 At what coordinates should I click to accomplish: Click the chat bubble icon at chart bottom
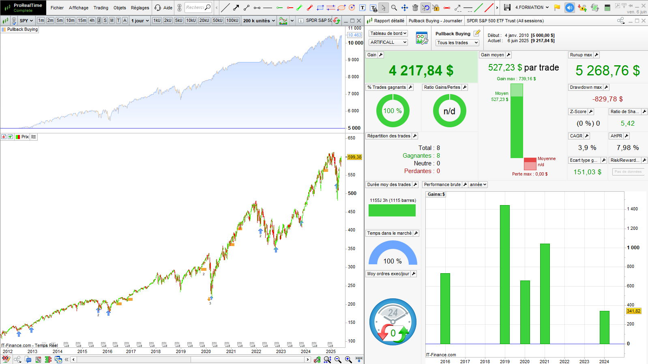click(28, 360)
